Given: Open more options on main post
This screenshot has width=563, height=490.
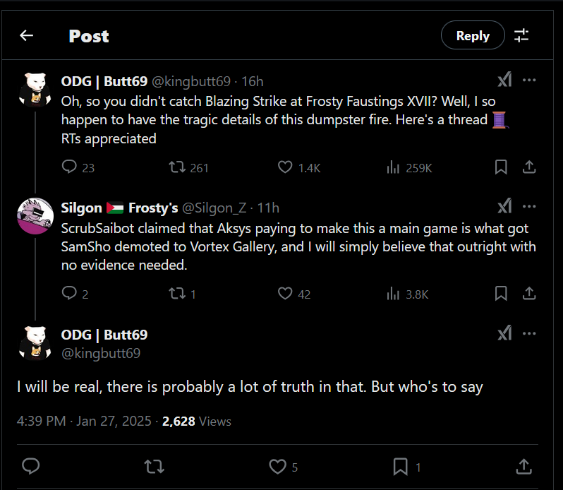Looking at the screenshot, I should (529, 333).
